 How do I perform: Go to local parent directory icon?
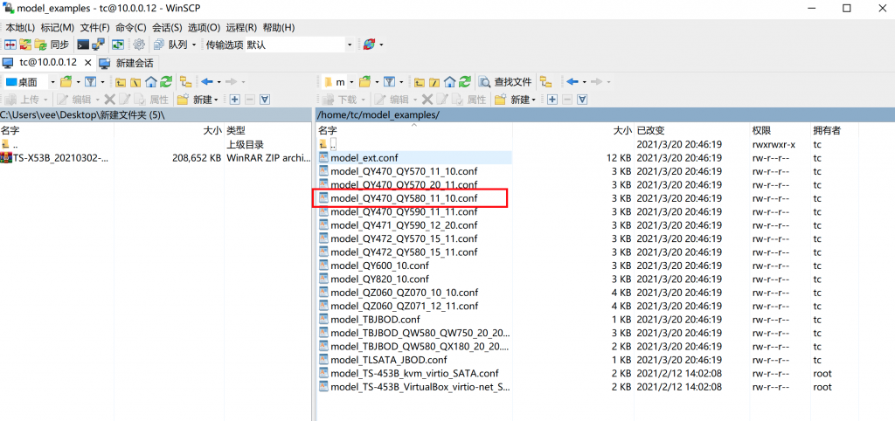click(121, 82)
